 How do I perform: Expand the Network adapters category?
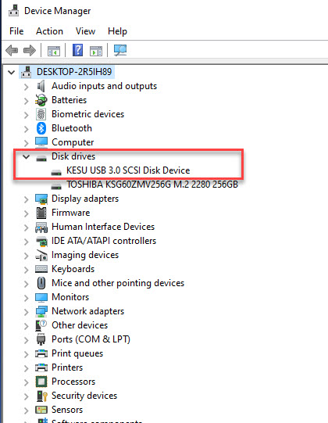[x=26, y=312]
